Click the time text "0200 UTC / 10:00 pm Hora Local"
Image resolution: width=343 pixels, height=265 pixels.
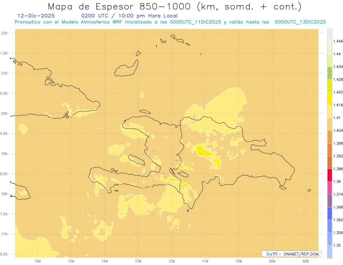(x=129, y=16)
